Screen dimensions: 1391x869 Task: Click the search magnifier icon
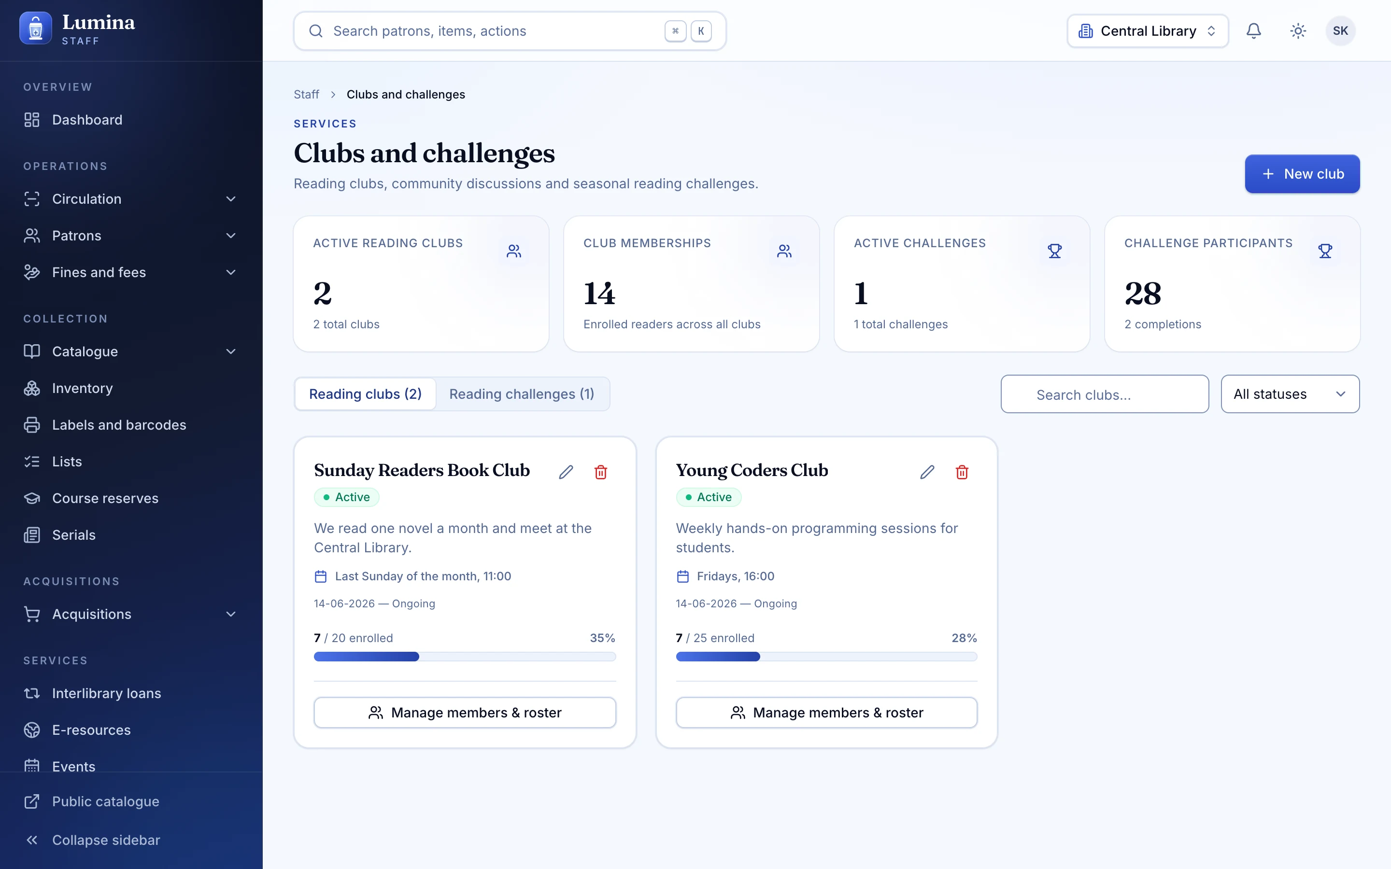pos(315,31)
